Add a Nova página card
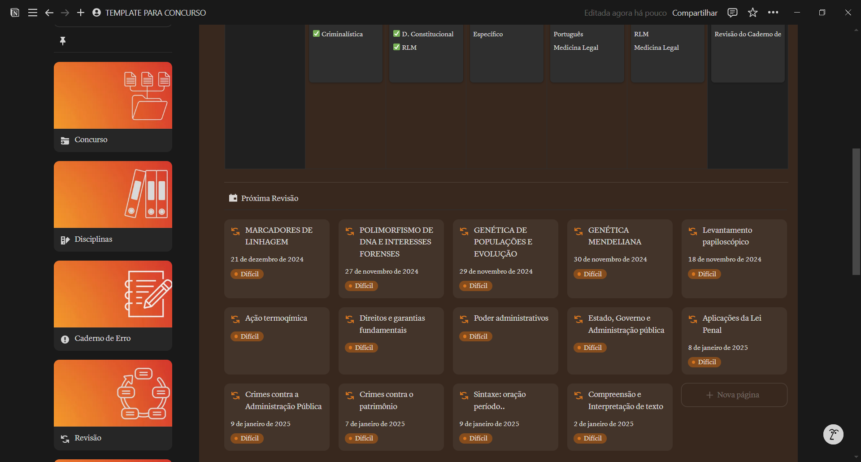This screenshot has height=462, width=861. [734, 395]
